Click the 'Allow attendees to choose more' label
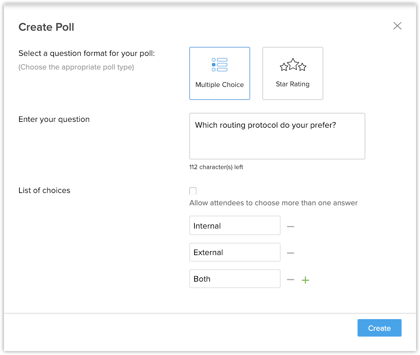 coord(273,203)
